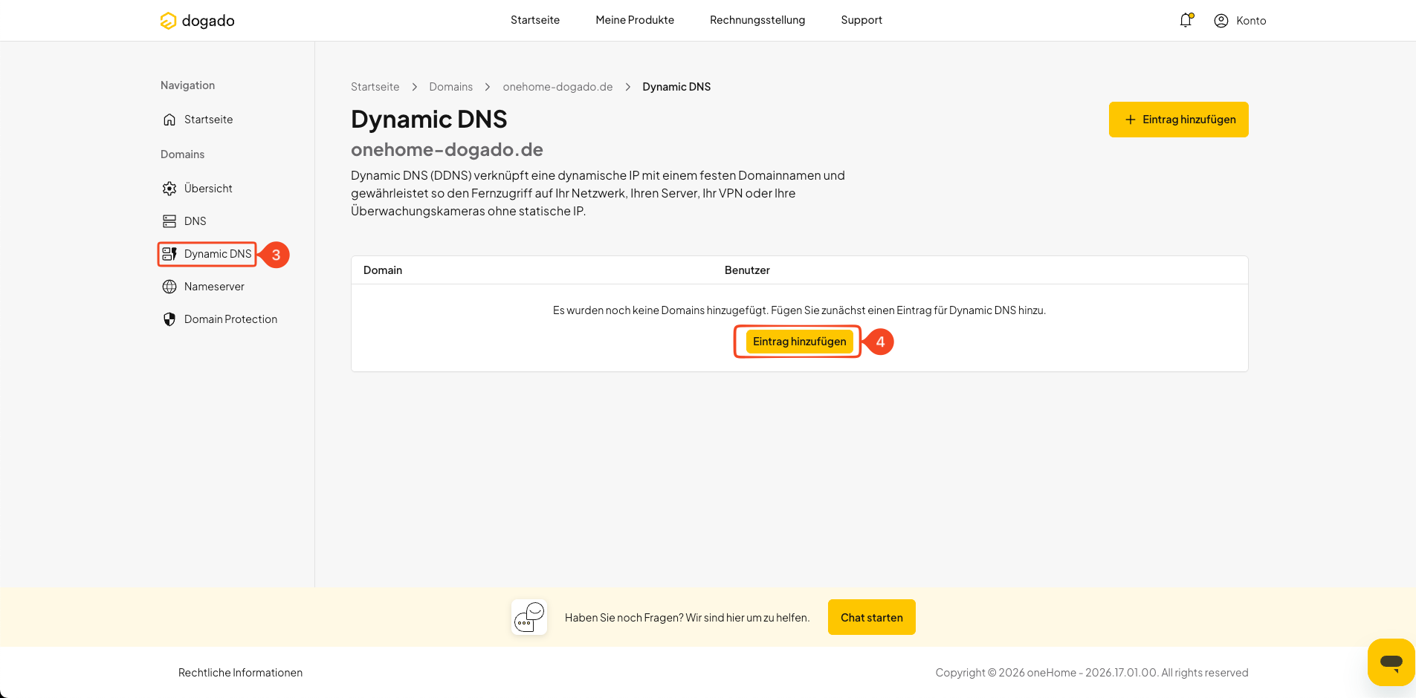The width and height of the screenshot is (1416, 698).
Task: Click the dogado wordmark text
Action: point(208,21)
